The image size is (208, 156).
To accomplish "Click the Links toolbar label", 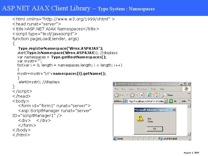I will coord(183,101).
